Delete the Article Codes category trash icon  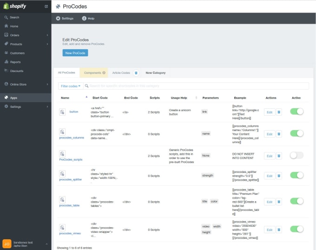click(136, 73)
